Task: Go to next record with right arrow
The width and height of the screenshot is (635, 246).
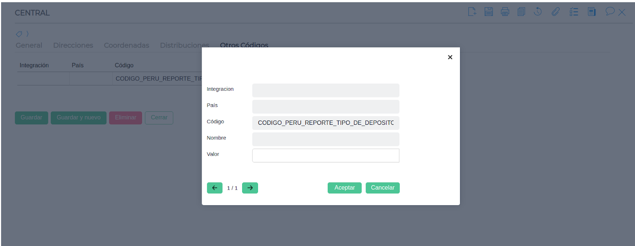Action: [x=250, y=188]
